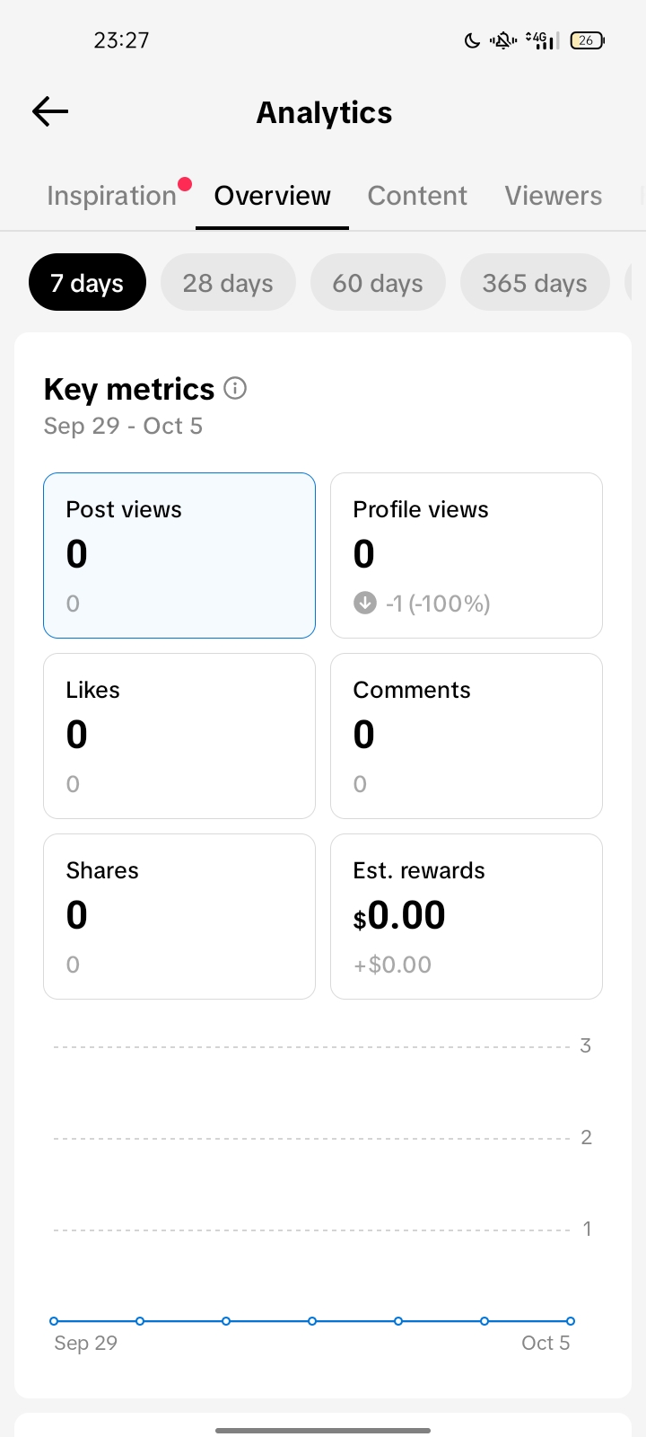Viewport: 646px width, 1437px height.
Task: Select the 365 days range chip
Action: coord(535,283)
